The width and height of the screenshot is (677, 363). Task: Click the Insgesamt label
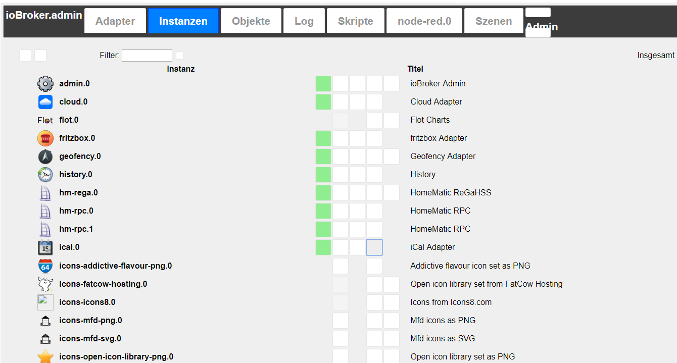(656, 56)
